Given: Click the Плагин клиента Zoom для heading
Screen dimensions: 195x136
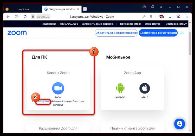Looking at the screenshot, I should pyautogui.click(x=132, y=128).
